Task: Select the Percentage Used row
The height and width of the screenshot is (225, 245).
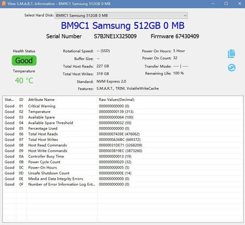Action: pyautogui.click(x=123, y=129)
